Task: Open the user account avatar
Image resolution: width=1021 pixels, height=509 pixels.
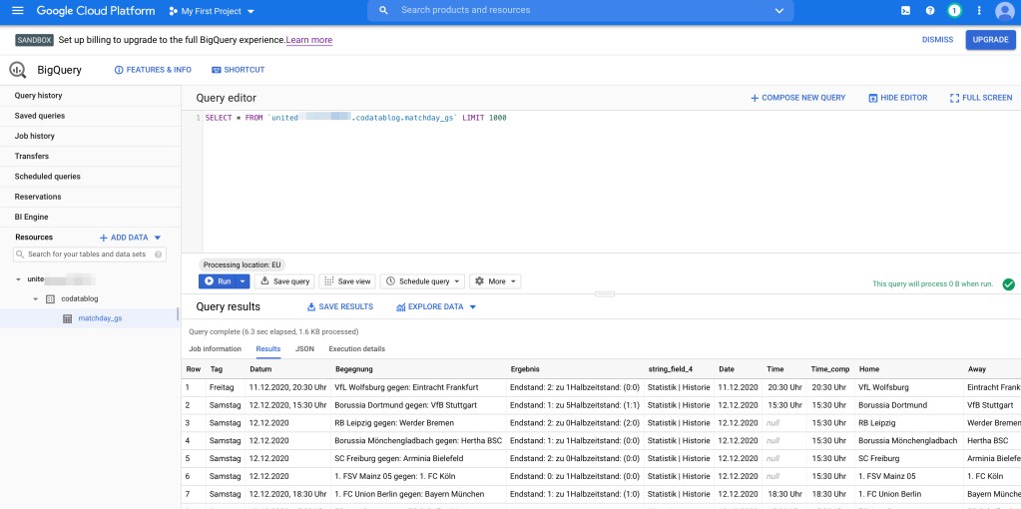Action: coord(1005,11)
